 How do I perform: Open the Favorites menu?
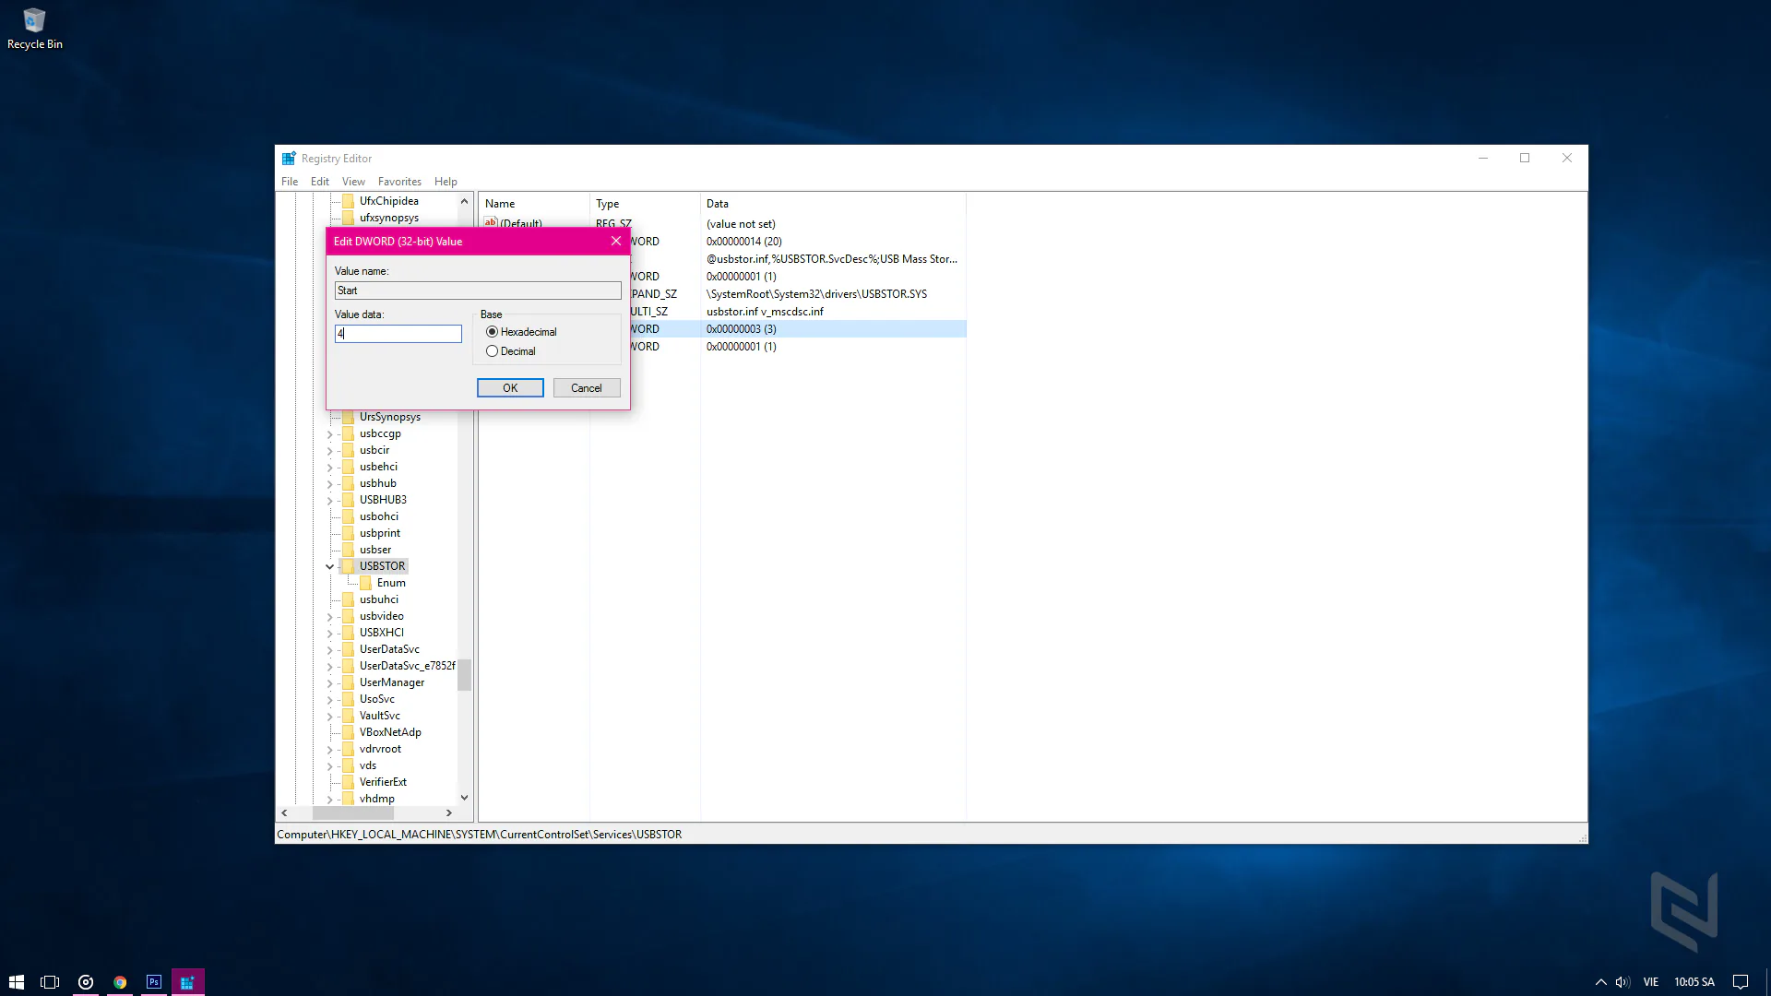pos(399,182)
